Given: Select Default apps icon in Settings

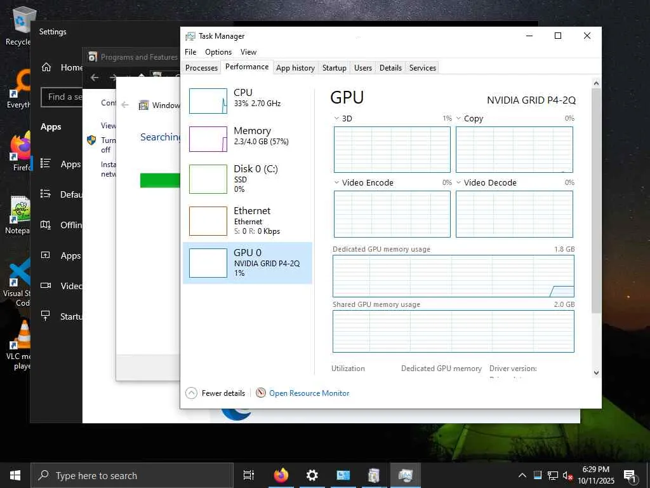Looking at the screenshot, I should (46, 194).
